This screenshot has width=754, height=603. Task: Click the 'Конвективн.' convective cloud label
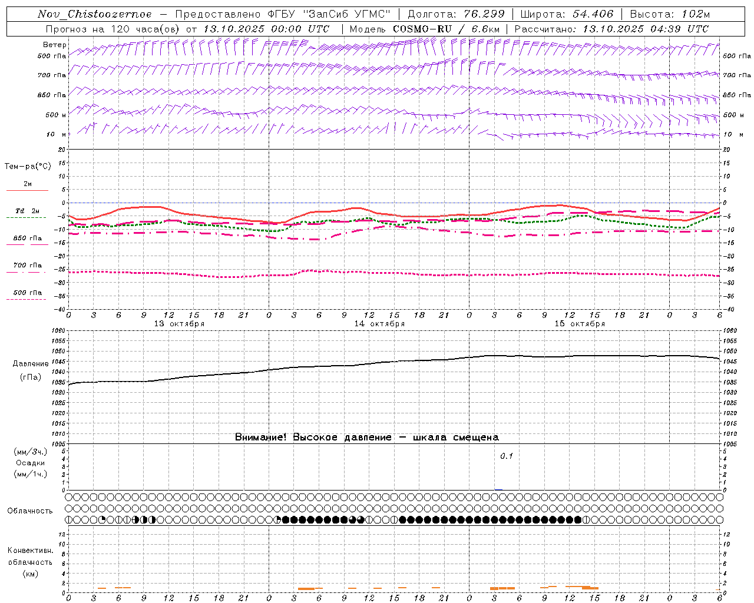(30, 551)
